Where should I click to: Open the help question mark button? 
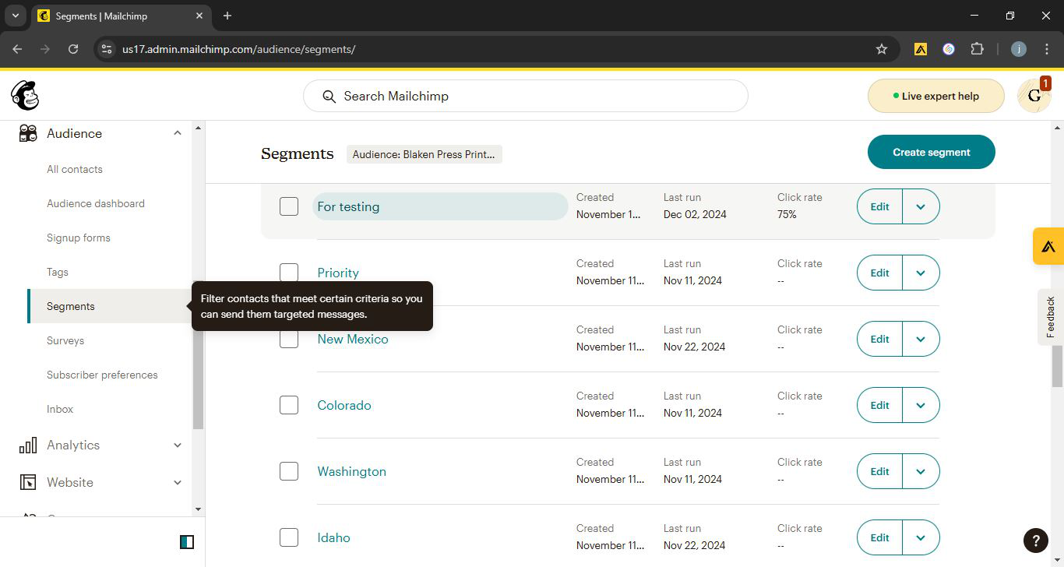[1035, 540]
